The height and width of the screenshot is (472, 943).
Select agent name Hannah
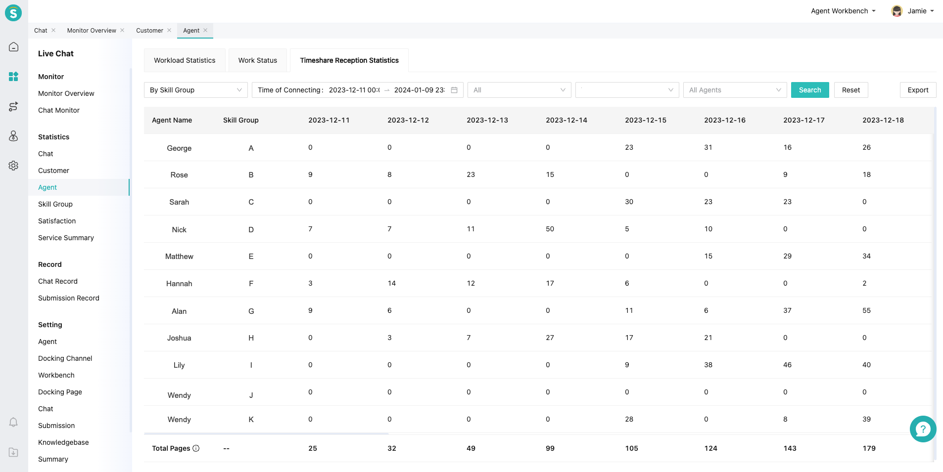[x=179, y=284]
